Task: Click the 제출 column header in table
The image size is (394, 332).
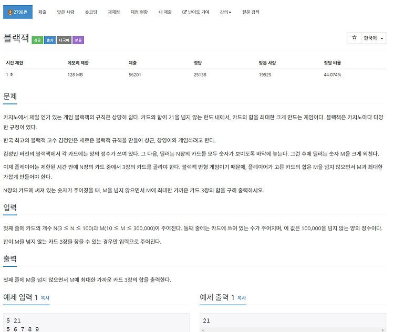Action: click(x=133, y=63)
